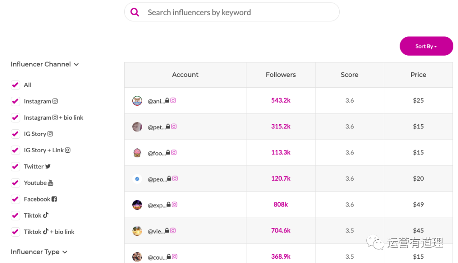Uncheck the All channels checkbox
The width and height of the screenshot is (458, 263).
15,85
